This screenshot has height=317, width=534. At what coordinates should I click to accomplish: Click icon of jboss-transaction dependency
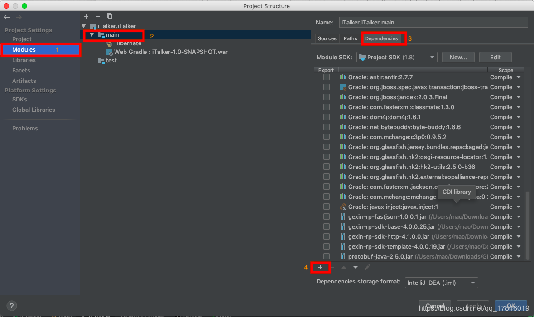click(x=342, y=87)
